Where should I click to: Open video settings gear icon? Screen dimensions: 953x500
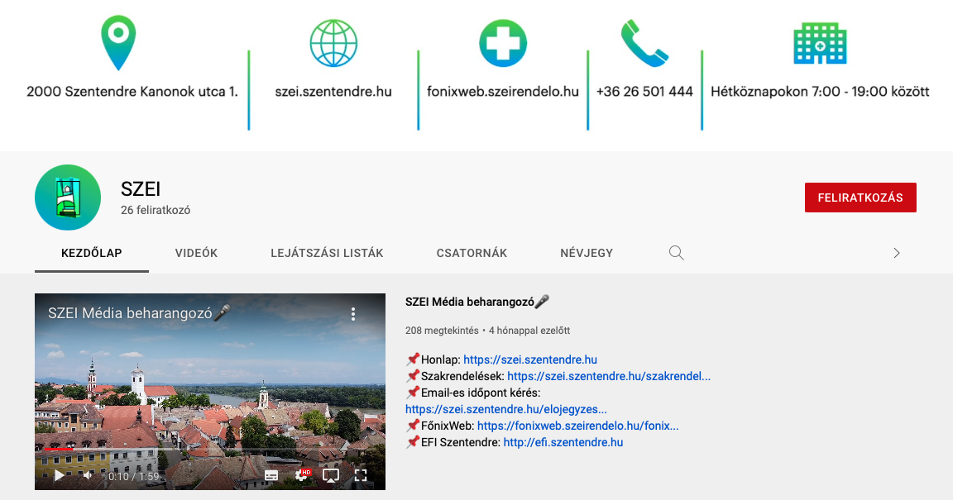(x=301, y=476)
